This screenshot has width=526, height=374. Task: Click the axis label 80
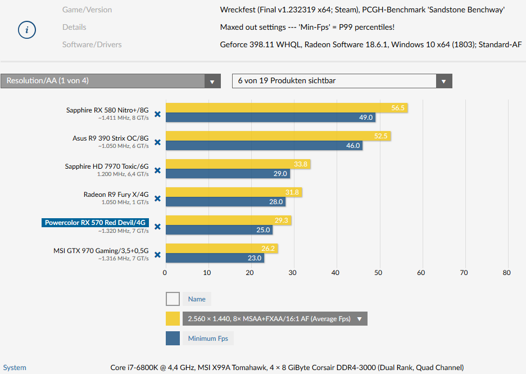click(506, 273)
